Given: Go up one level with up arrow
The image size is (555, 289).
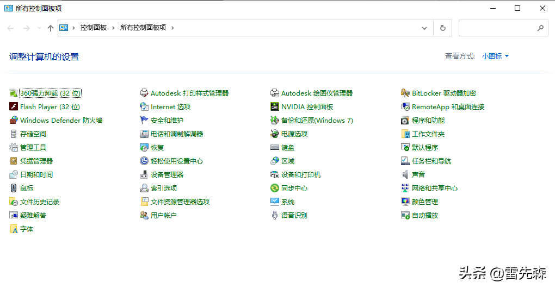Looking at the screenshot, I should click(51, 28).
